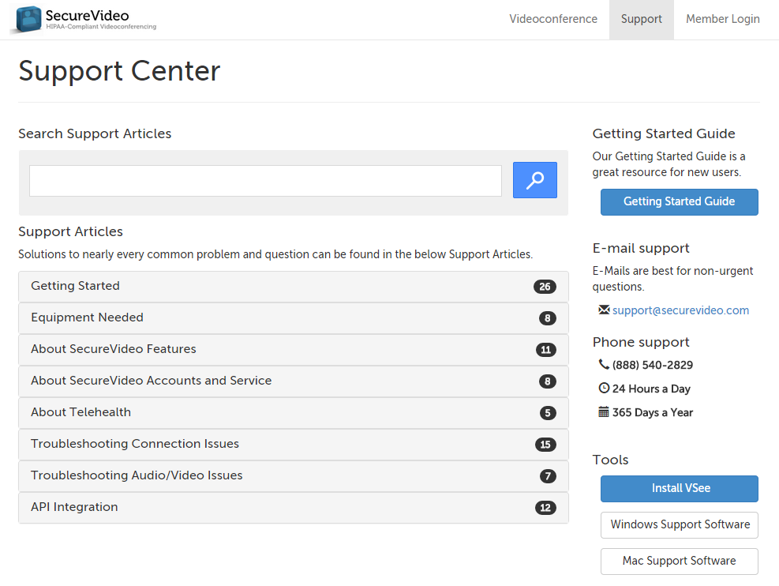Expand the About Telehealth category

[293, 412]
